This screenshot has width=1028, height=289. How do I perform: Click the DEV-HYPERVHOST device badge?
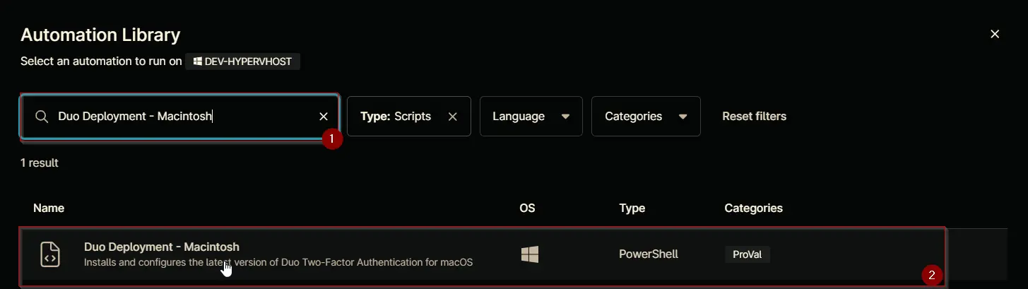(x=243, y=62)
